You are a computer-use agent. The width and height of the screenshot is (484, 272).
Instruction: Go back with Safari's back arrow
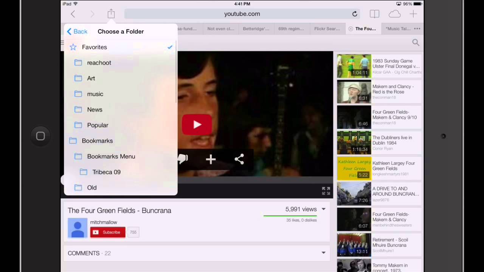click(x=73, y=14)
